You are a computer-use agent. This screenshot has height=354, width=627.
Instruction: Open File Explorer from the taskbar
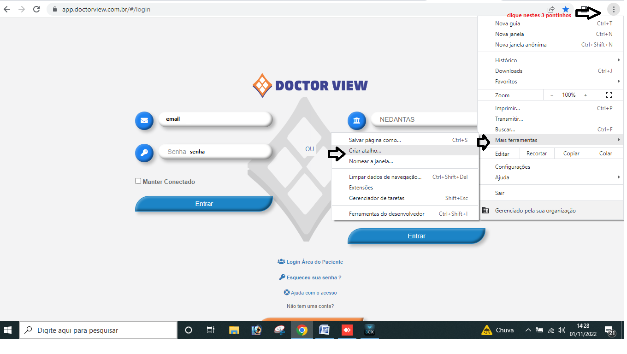point(234,330)
